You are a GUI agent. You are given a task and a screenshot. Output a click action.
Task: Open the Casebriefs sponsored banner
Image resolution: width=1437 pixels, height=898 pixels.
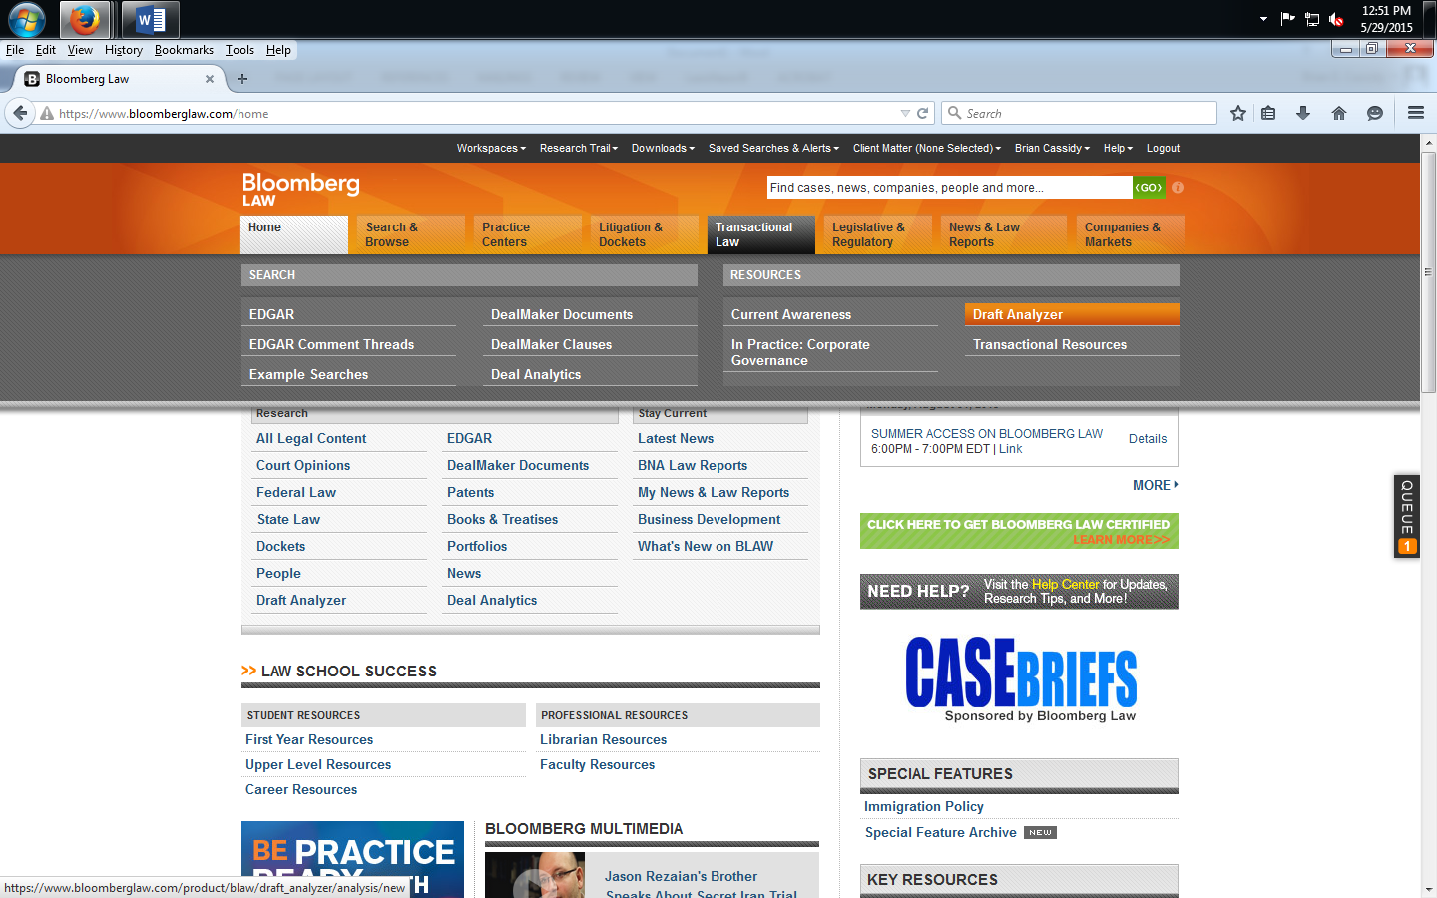point(1020,679)
